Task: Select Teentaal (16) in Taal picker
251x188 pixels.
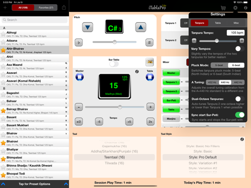Action: [x=114, y=157]
